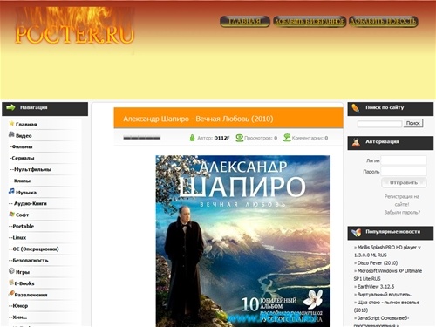
Task: Open the Сериалы subcategory
Action: tap(22, 158)
